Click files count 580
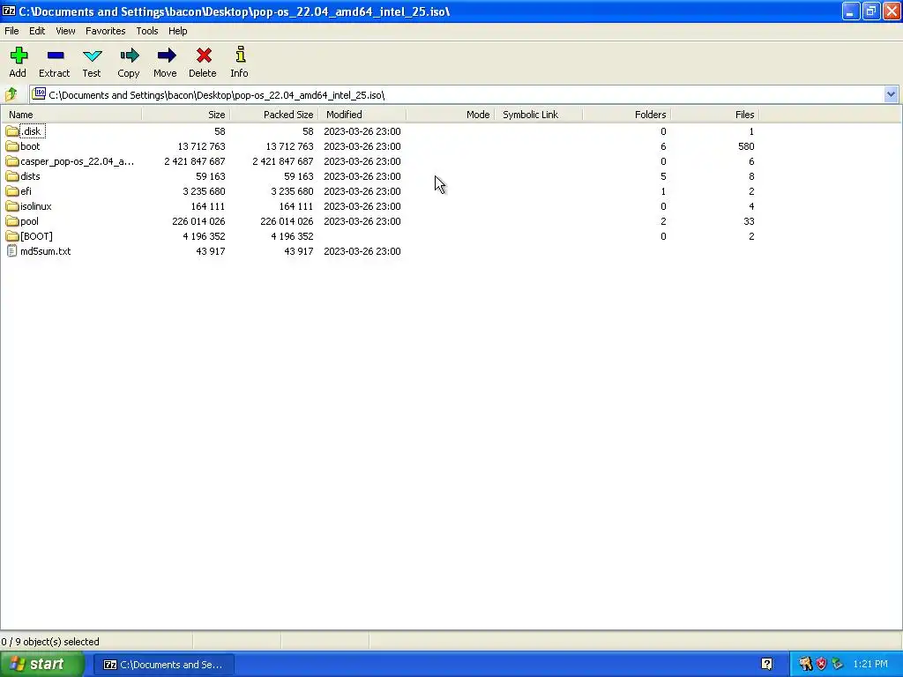The height and width of the screenshot is (677, 903). tap(746, 146)
